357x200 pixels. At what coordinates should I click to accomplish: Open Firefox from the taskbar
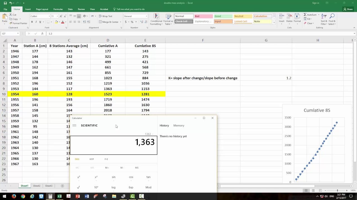14,196
